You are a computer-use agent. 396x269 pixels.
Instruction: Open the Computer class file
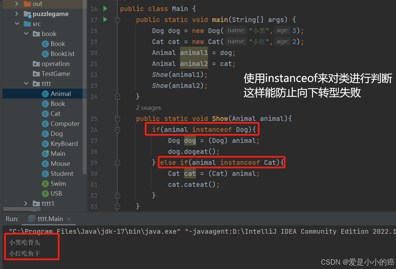click(x=65, y=124)
